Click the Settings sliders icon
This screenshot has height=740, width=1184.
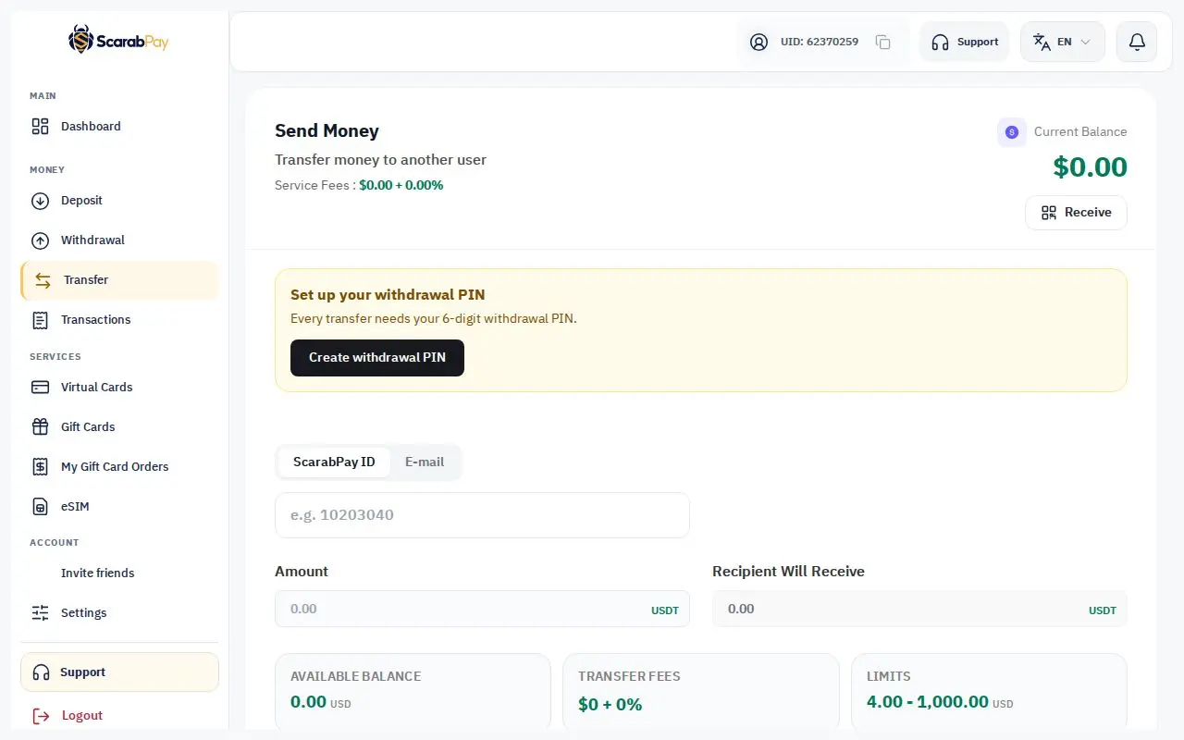click(40, 613)
